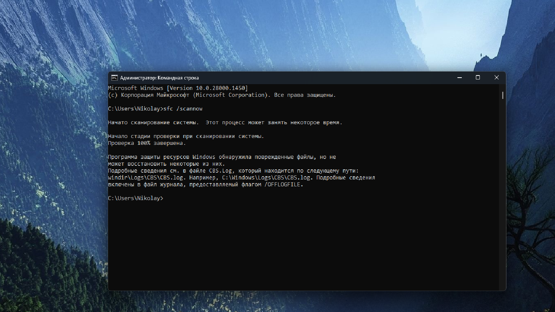Click the console vertical scrollbar thumb
This screenshot has height=312, width=555.
coord(503,95)
